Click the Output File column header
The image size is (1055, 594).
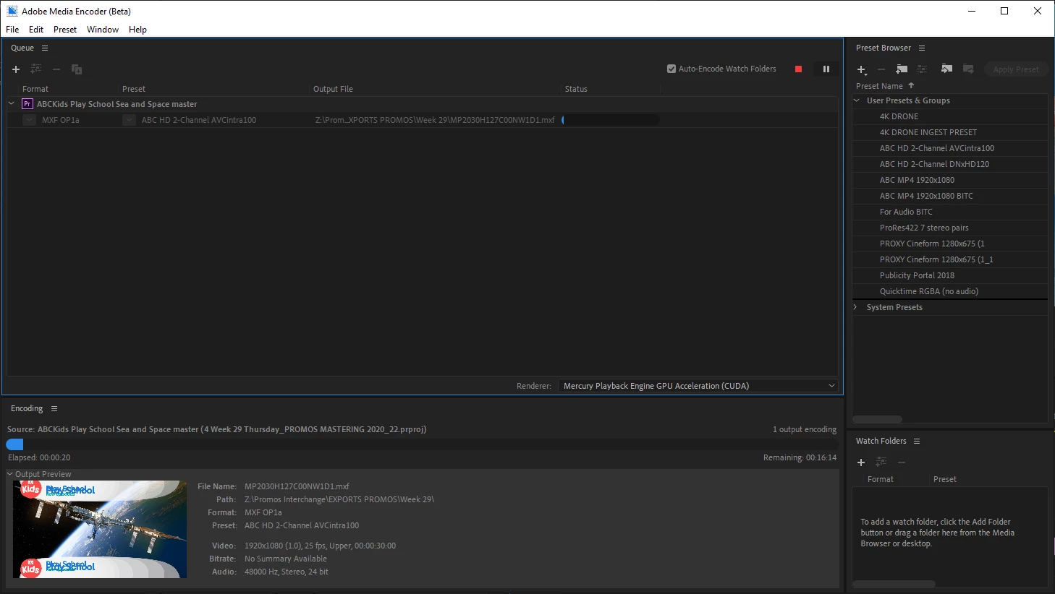tap(333, 89)
